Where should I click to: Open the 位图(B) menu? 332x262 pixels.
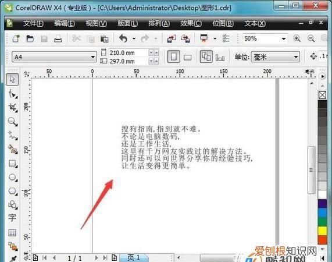[x=223, y=23]
